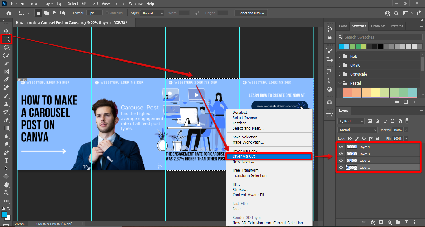Delete layer using trash icon in Layers panel
This screenshot has width=425, height=227.
click(414, 222)
